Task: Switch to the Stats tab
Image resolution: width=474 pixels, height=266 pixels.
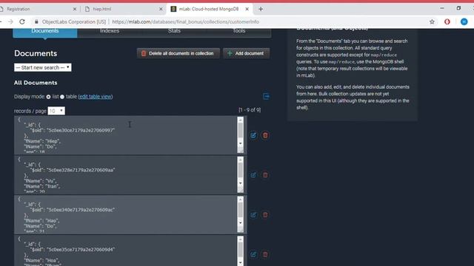Action: click(x=174, y=31)
